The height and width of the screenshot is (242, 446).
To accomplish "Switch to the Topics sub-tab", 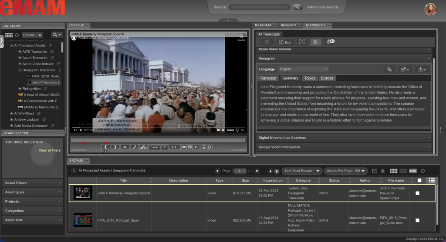I will point(310,78).
